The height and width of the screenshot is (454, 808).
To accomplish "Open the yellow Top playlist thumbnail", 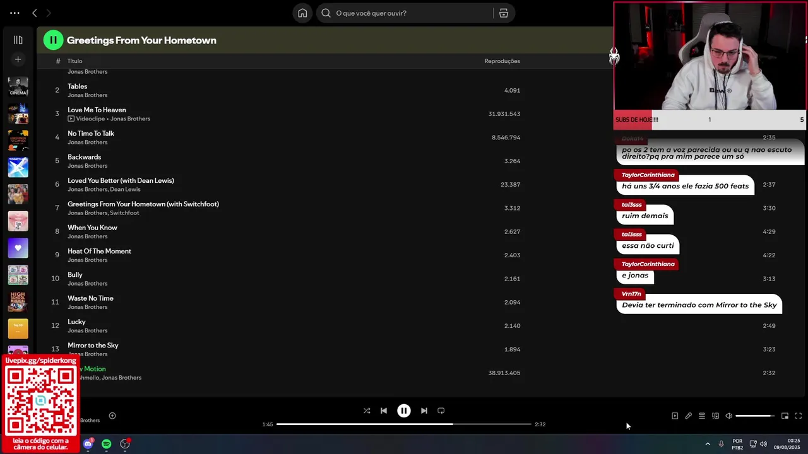I will [x=18, y=329].
